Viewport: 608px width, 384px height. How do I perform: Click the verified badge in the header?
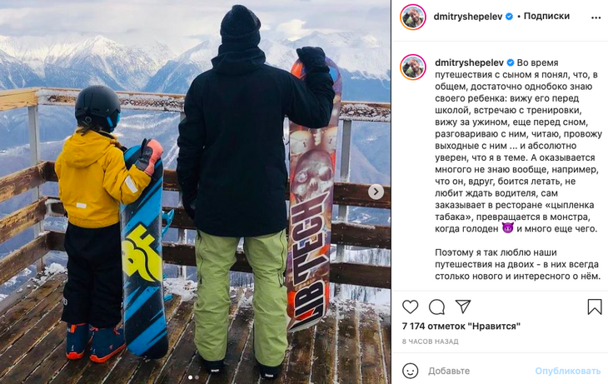click(510, 17)
